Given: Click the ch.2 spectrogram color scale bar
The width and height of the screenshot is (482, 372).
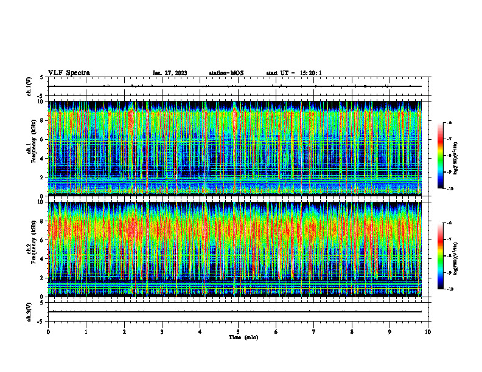Looking at the screenshot, I should point(441,256).
